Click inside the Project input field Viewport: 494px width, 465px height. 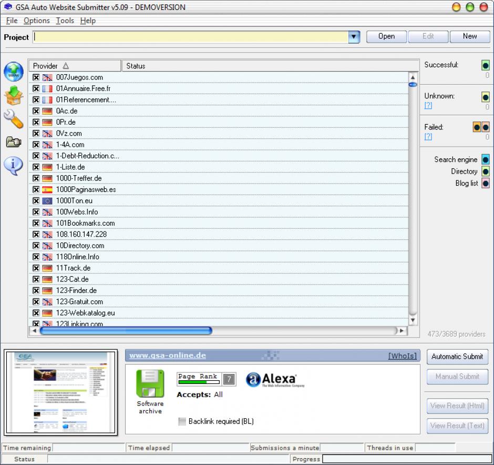pyautogui.click(x=191, y=37)
